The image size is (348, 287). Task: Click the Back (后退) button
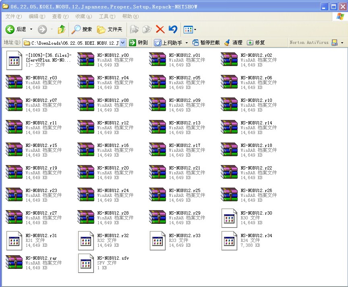coord(16,29)
